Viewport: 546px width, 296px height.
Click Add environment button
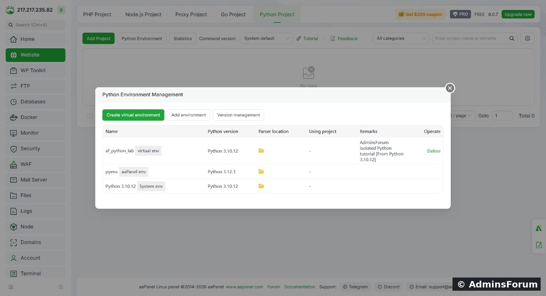pyautogui.click(x=188, y=115)
